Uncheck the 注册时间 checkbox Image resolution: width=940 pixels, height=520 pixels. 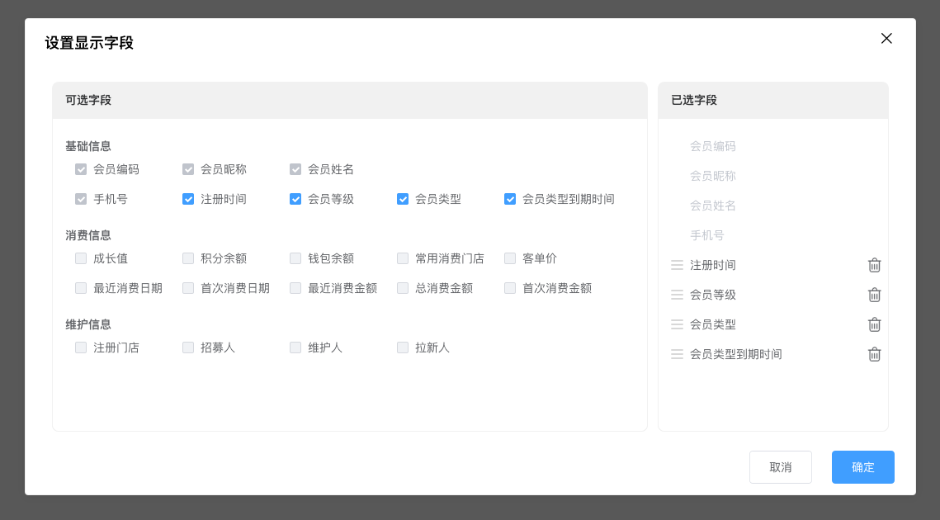[188, 199]
